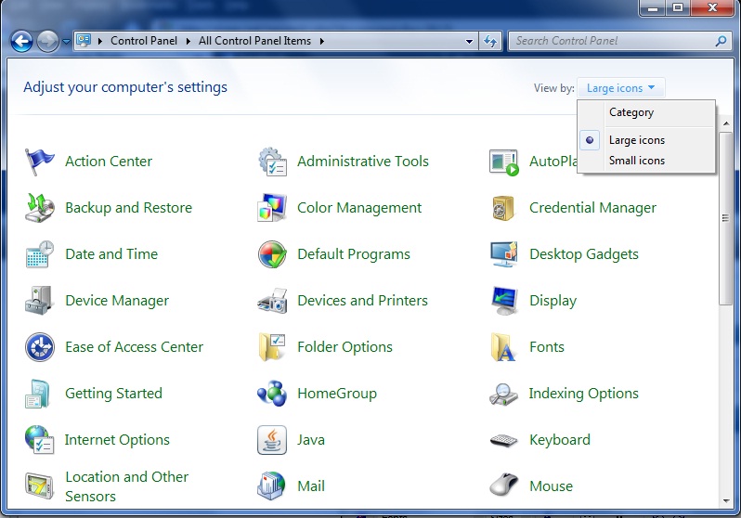The image size is (741, 518).
Task: Open the Default Programs link
Action: tap(354, 254)
